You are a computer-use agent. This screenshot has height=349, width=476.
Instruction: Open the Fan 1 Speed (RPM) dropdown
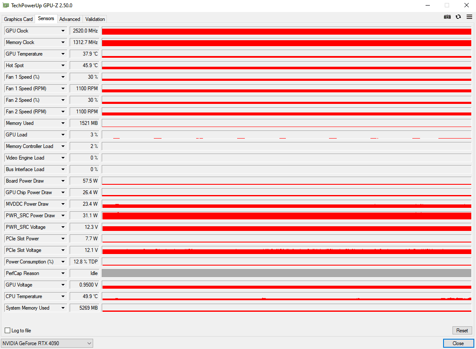[x=63, y=89]
